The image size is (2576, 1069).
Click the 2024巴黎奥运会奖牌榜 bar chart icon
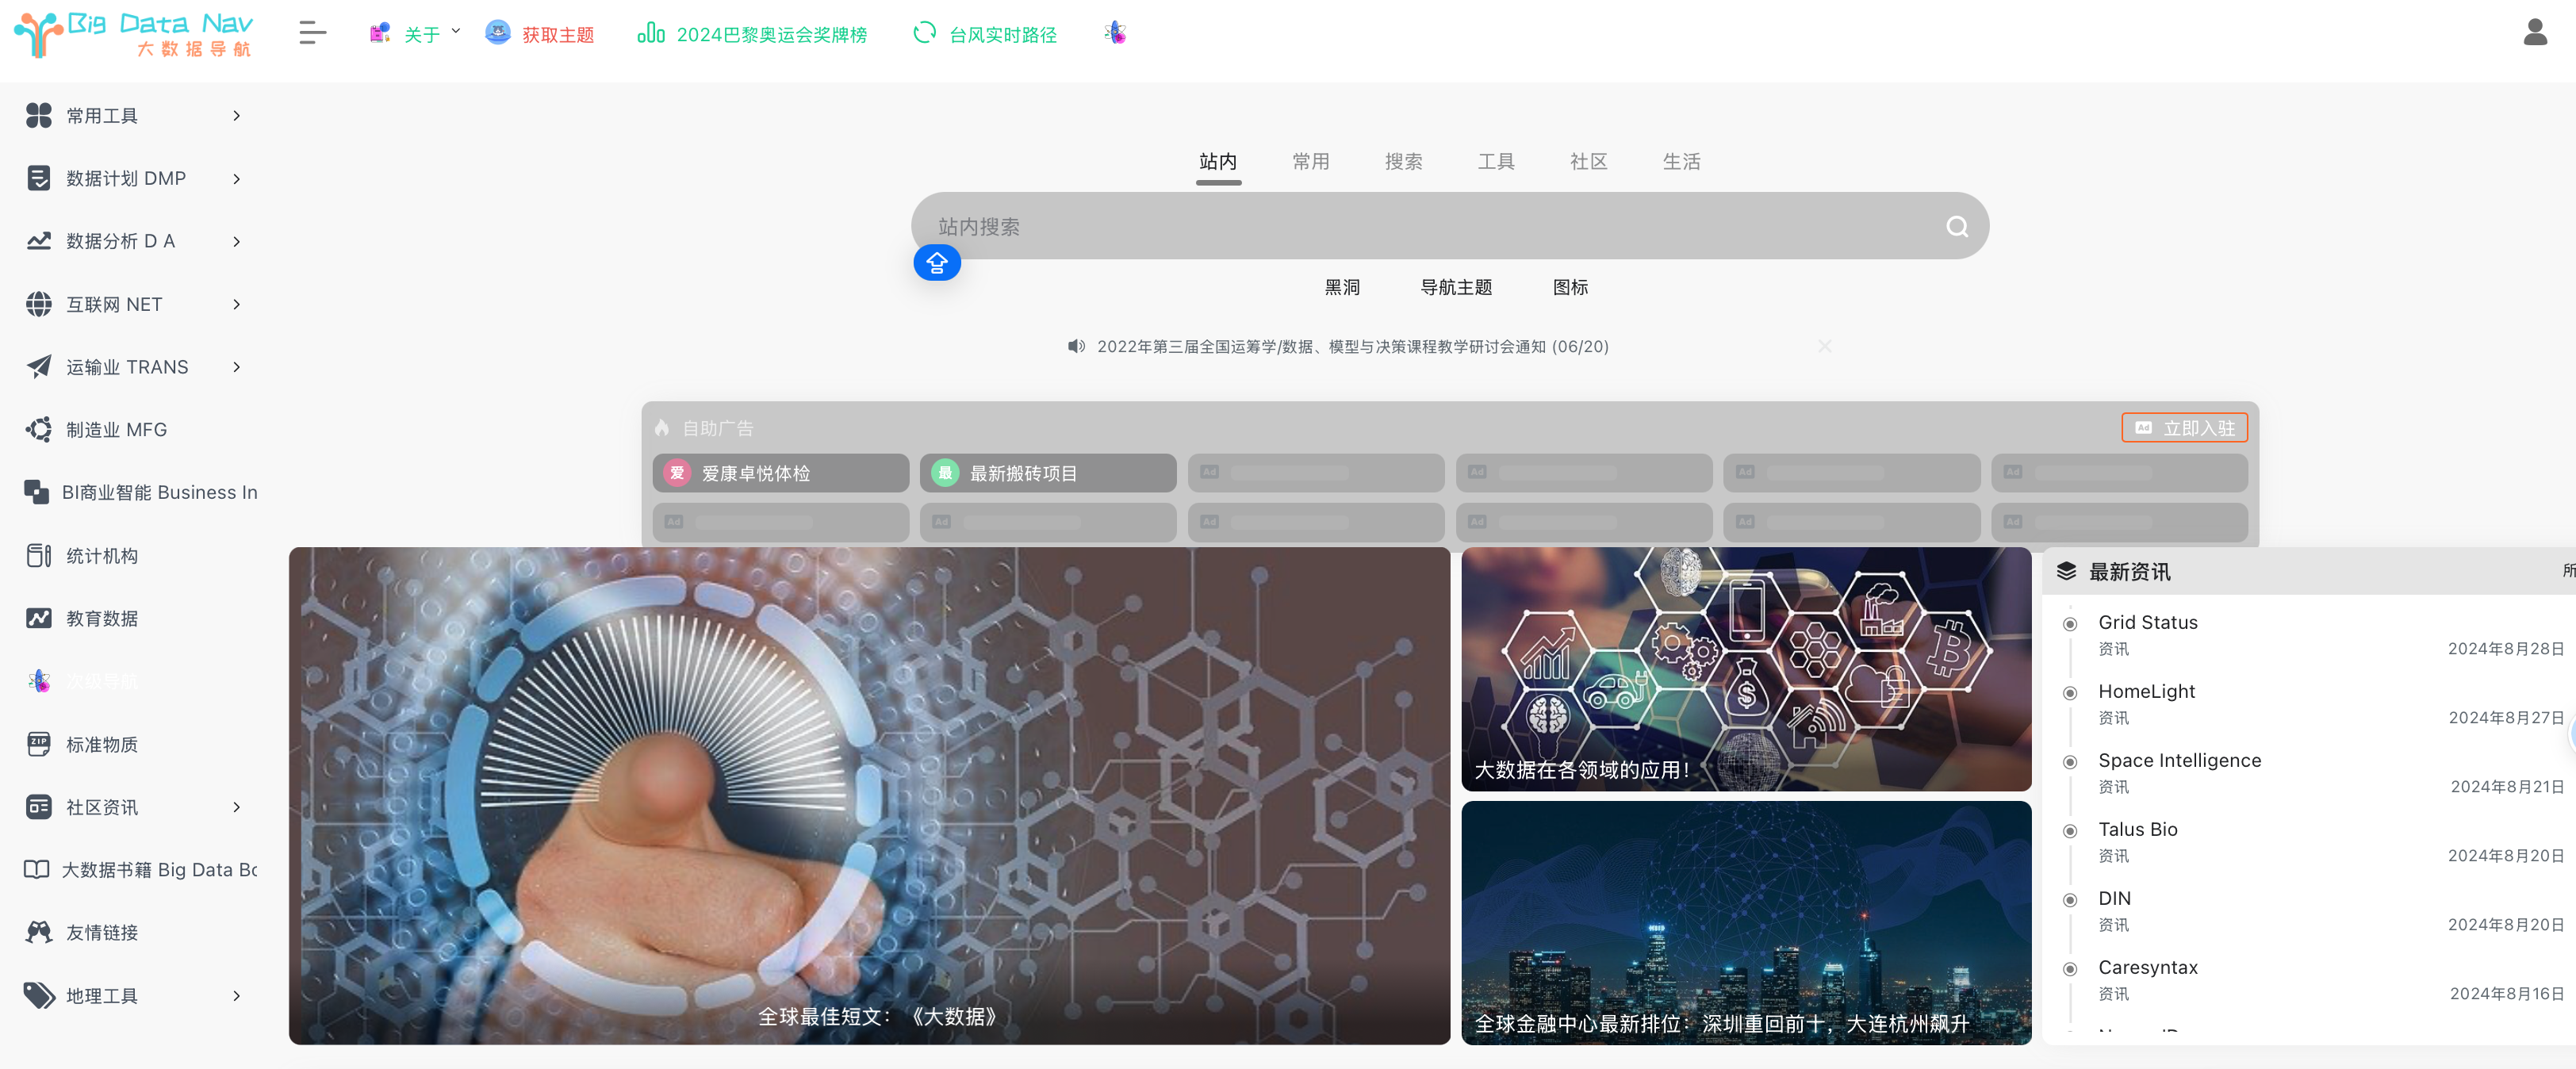[650, 32]
